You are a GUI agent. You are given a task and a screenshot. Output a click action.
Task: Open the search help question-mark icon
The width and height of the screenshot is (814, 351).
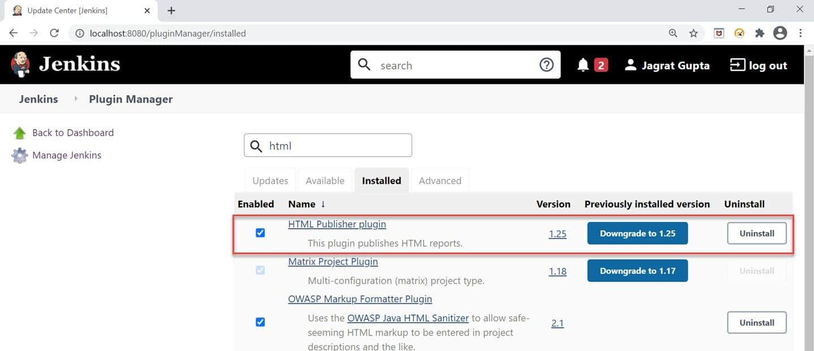tap(546, 65)
